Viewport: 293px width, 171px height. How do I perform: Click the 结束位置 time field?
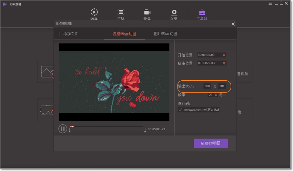pyautogui.click(x=210, y=63)
